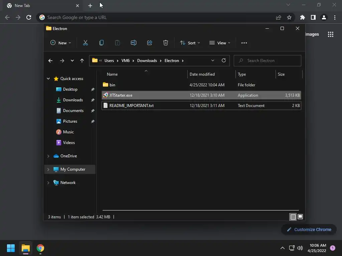This screenshot has width=342, height=256.
Task: Click the Cut scissors icon
Action: point(85,43)
